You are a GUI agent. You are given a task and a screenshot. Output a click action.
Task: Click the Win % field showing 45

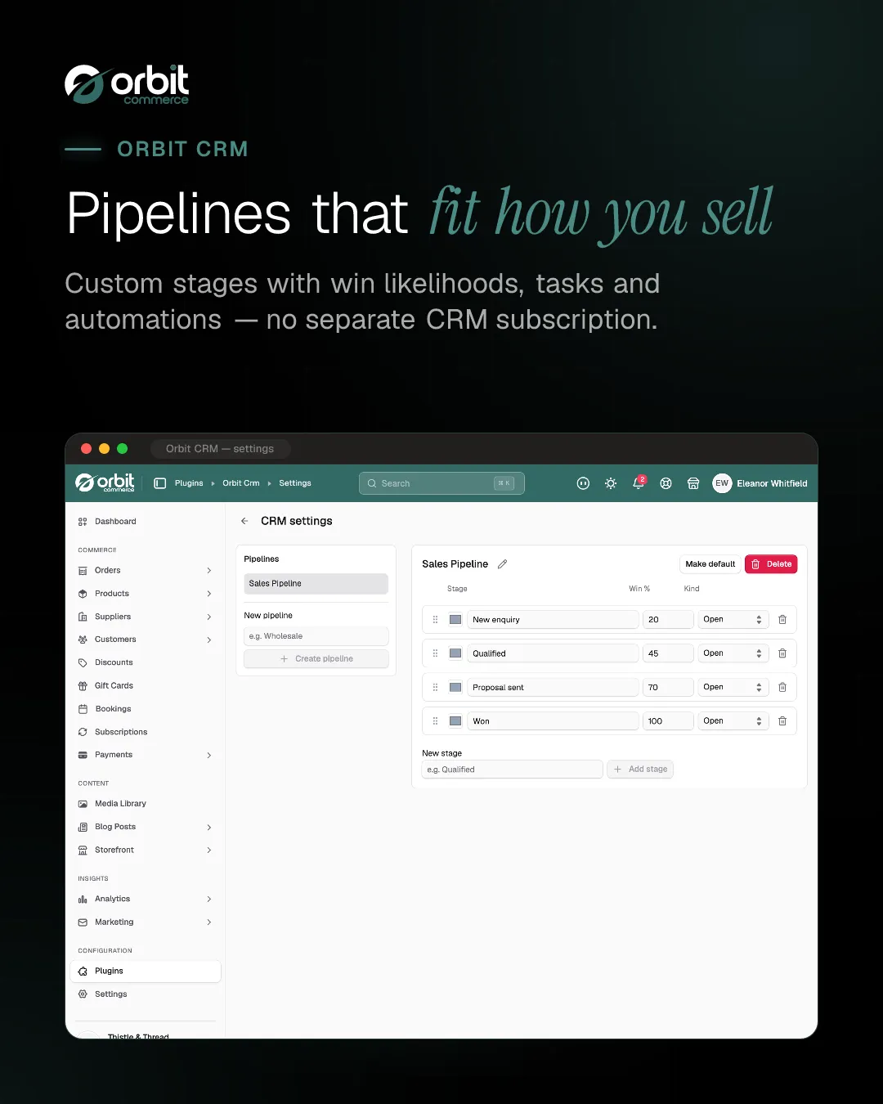668,653
